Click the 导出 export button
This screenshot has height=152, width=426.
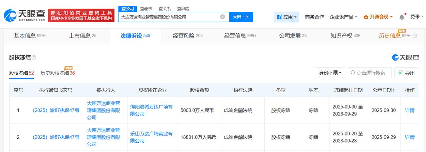click(406, 73)
